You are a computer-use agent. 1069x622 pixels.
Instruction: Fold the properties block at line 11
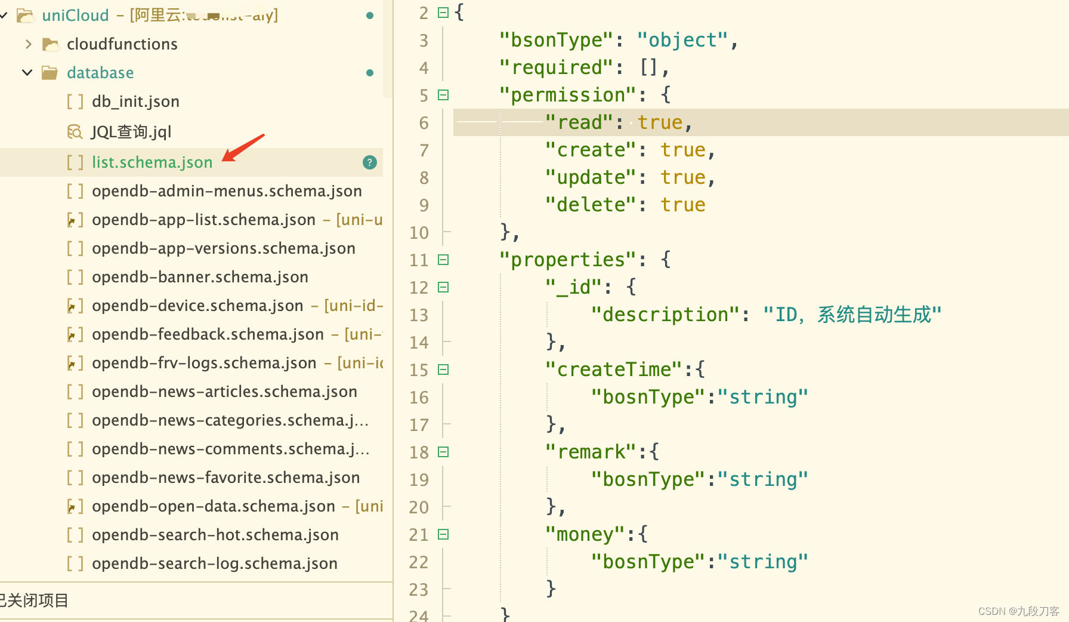click(x=443, y=260)
